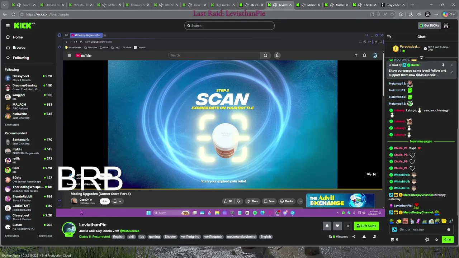
Task: Click the Kick search box
Action: click(x=229, y=25)
